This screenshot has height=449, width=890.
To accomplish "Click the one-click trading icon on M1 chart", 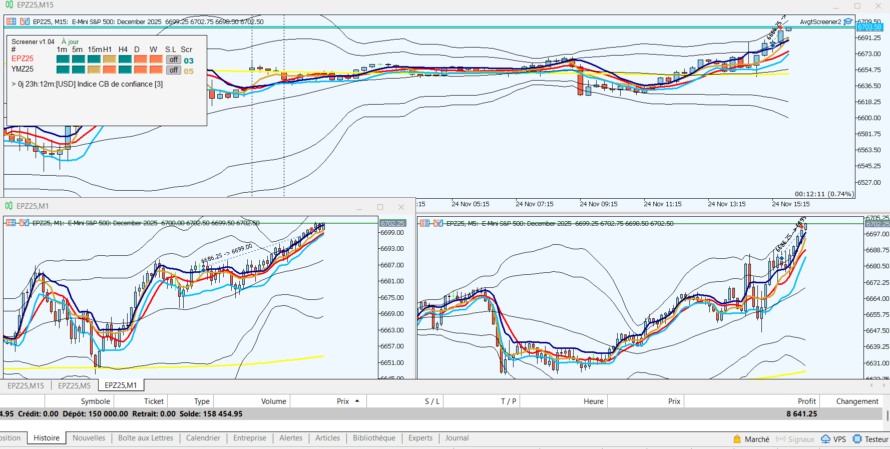I will [11, 223].
